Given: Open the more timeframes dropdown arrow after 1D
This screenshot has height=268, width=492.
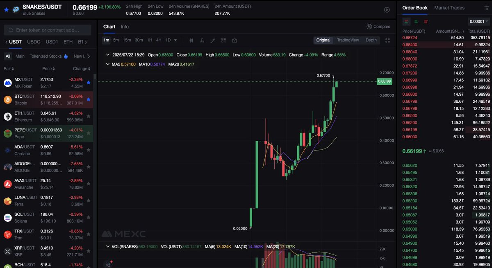Looking at the screenshot, I should coord(175,40).
